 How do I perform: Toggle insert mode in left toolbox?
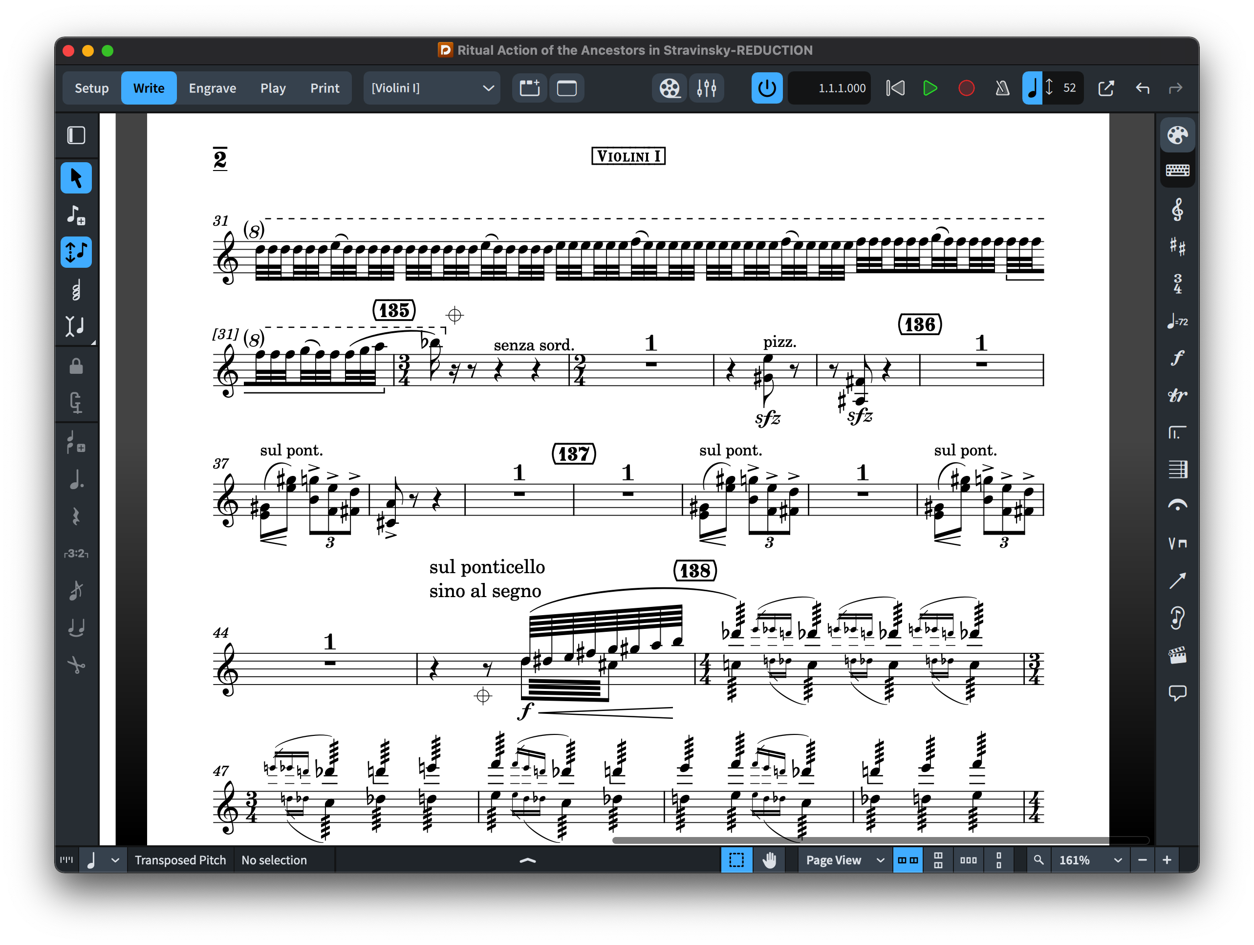(76, 326)
